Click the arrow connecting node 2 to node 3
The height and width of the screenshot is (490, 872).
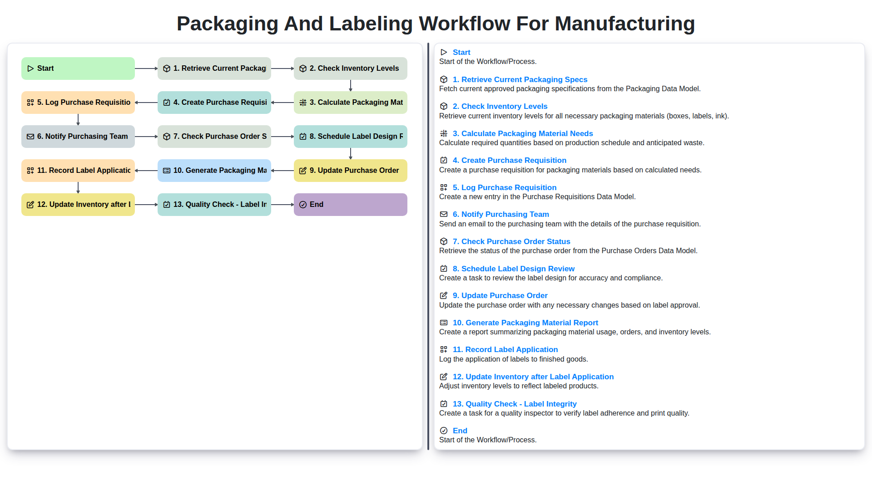point(350,85)
